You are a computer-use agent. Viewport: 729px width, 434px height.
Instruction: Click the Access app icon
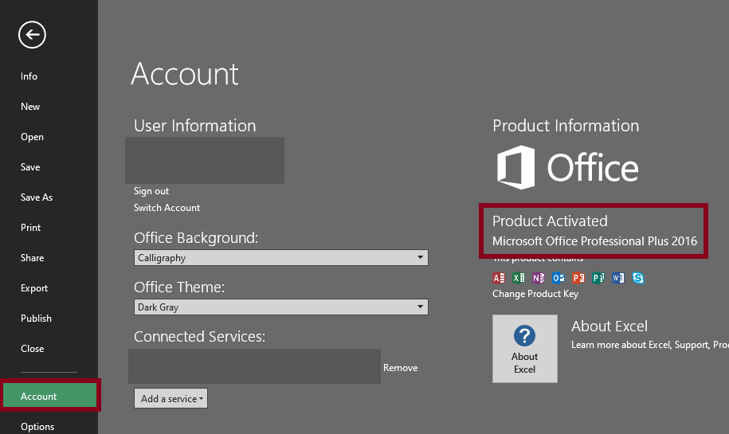tap(499, 278)
